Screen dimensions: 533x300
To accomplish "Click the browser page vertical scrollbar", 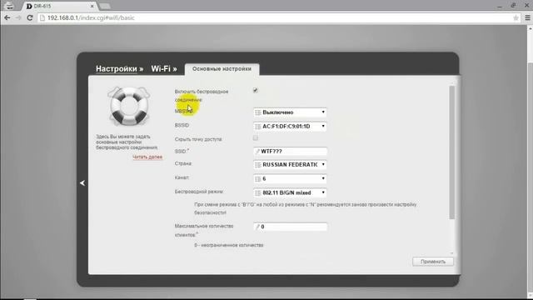I will click(x=530, y=177).
